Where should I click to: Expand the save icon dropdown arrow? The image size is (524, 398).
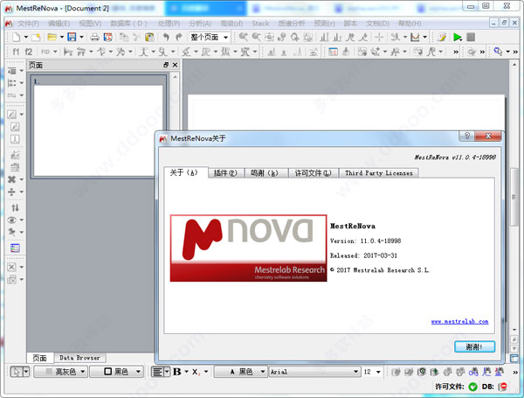(81, 37)
